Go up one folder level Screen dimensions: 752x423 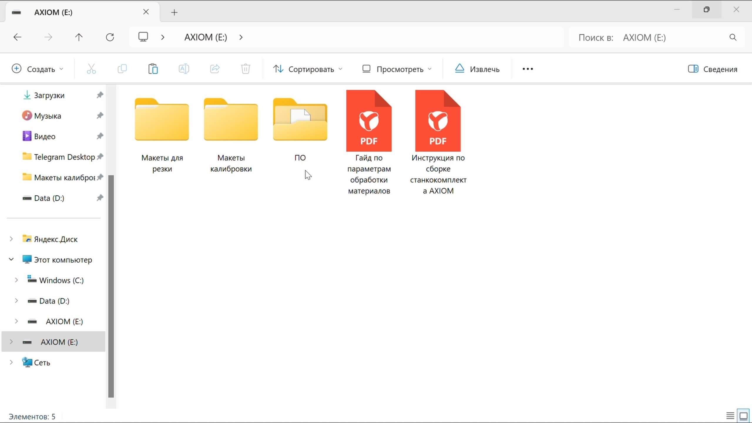tap(79, 37)
